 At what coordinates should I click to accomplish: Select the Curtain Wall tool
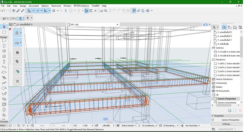pos(4,104)
